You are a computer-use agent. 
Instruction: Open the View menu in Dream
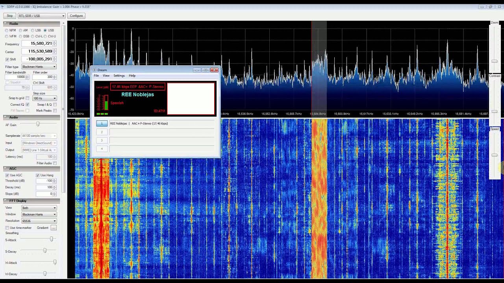(x=106, y=76)
